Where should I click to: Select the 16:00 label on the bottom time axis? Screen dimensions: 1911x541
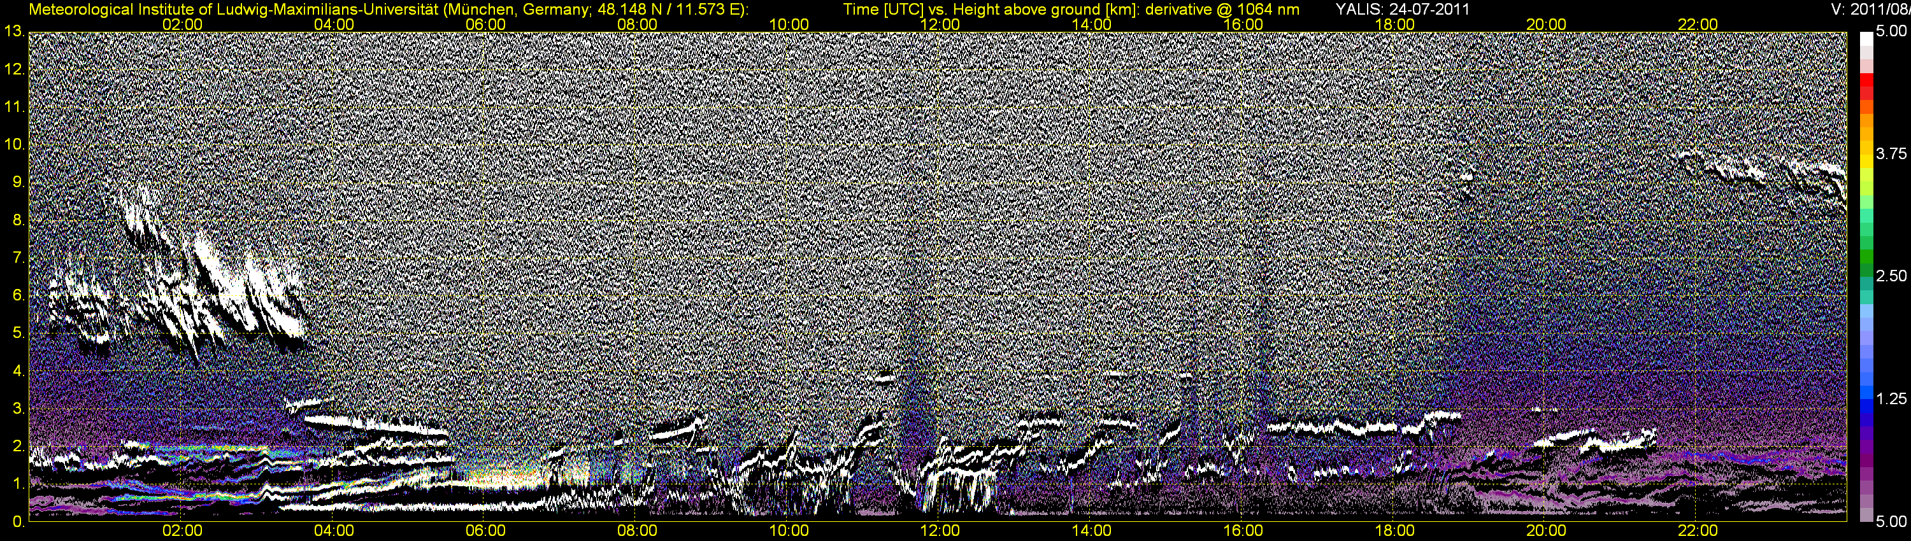coord(1243,531)
